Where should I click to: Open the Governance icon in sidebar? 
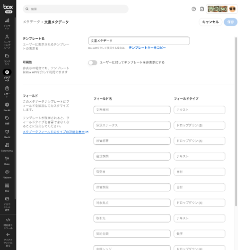click(7, 145)
